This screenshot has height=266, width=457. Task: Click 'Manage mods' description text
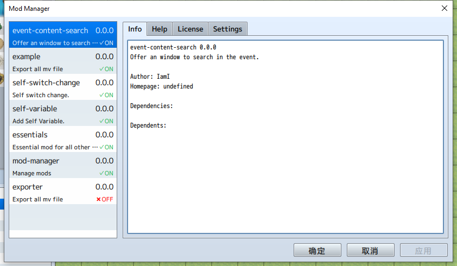point(32,173)
